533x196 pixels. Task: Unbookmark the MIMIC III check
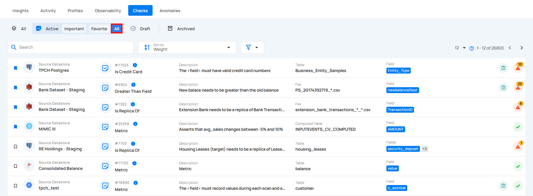pyautogui.click(x=15, y=127)
